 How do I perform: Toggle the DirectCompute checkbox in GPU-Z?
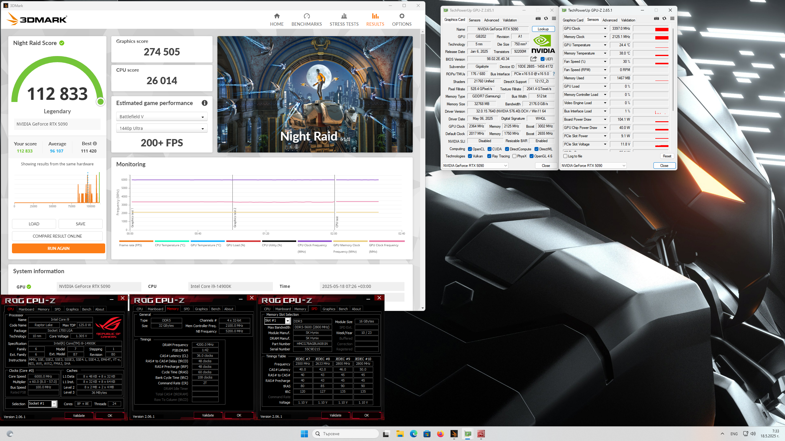point(507,149)
